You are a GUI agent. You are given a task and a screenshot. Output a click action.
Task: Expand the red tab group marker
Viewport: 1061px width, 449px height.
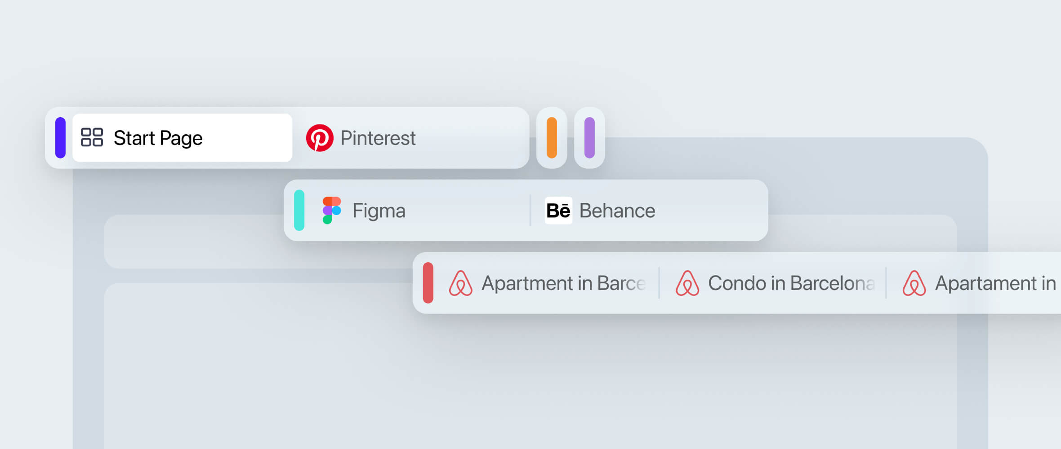click(429, 283)
